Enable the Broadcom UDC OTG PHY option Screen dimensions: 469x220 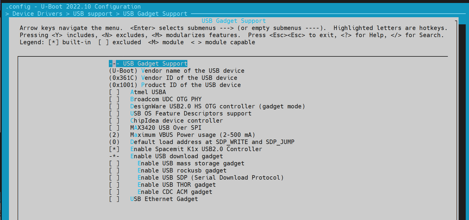pyautogui.click(x=114, y=99)
